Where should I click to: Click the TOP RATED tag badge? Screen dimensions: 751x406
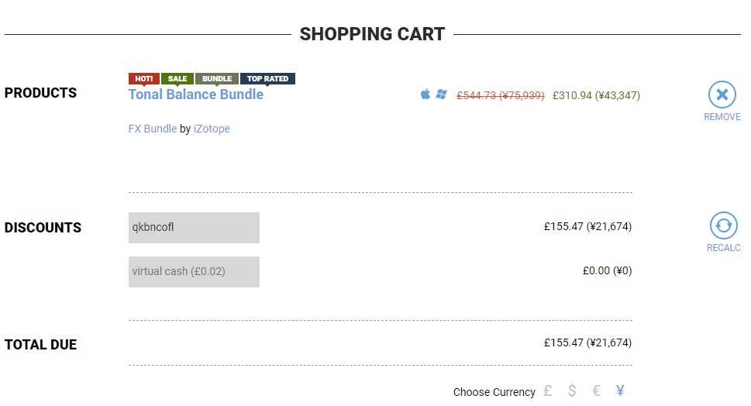267,78
